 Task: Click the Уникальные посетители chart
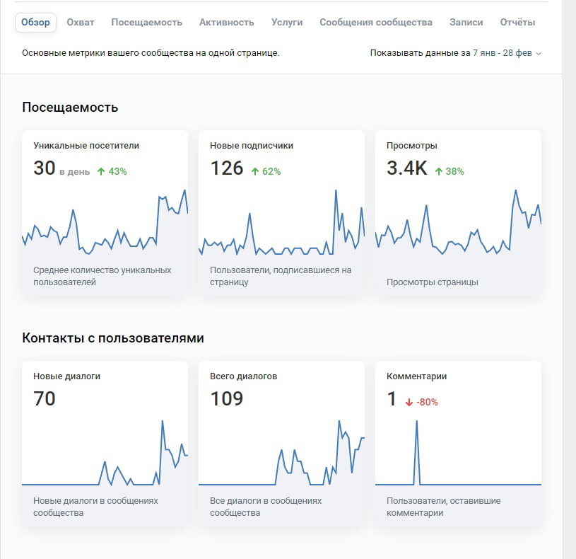click(105, 222)
